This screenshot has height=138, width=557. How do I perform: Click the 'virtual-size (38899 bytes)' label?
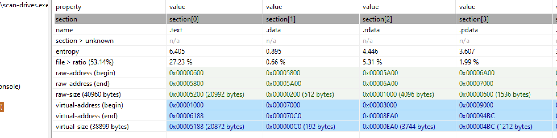tap(92, 127)
